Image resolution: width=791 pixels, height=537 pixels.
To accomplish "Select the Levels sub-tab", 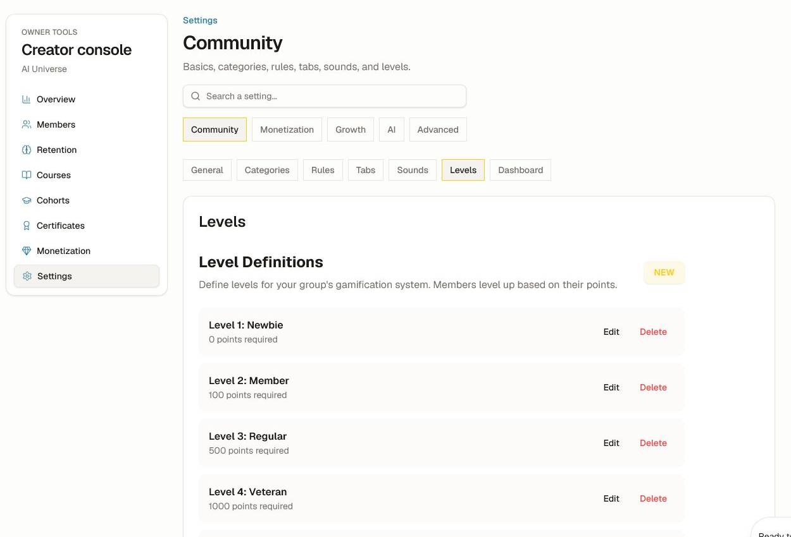I will pyautogui.click(x=463, y=170).
